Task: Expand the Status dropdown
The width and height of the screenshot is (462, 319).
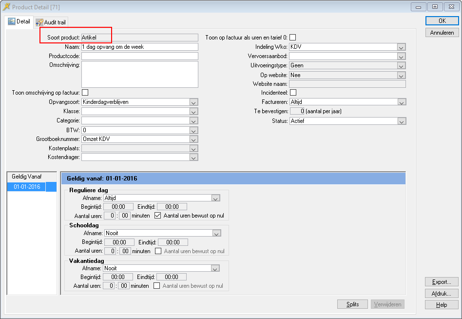Action: click(x=401, y=121)
